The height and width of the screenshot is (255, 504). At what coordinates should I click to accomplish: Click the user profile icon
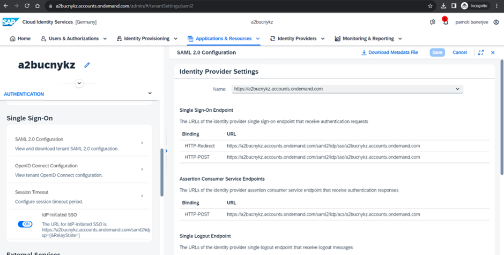[496, 22]
